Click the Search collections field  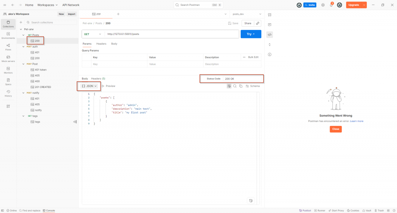(x=52, y=22)
